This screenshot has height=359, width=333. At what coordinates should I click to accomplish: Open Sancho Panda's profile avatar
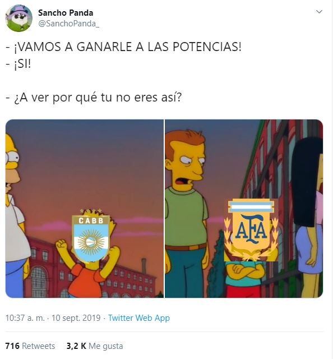[18, 18]
